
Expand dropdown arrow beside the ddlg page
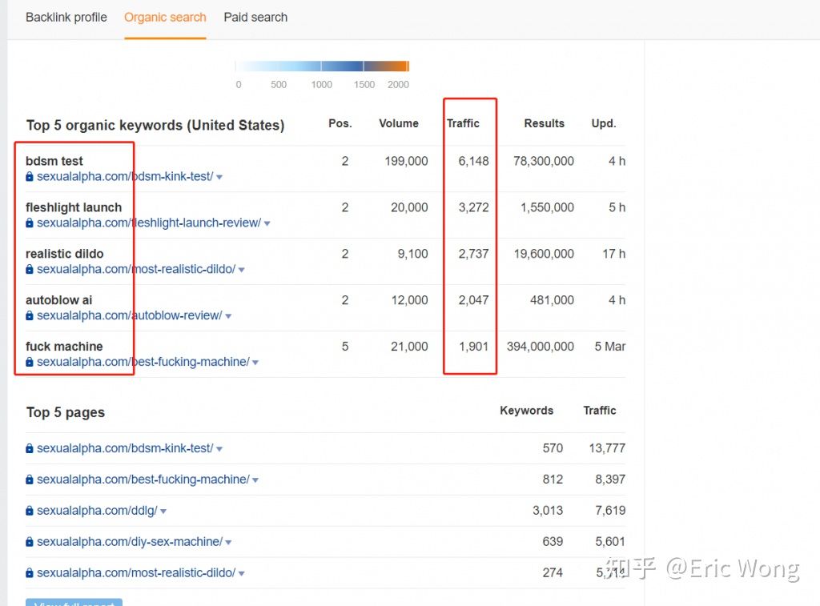click(163, 512)
